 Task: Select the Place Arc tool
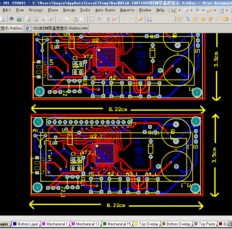pyautogui.click(x=218, y=19)
